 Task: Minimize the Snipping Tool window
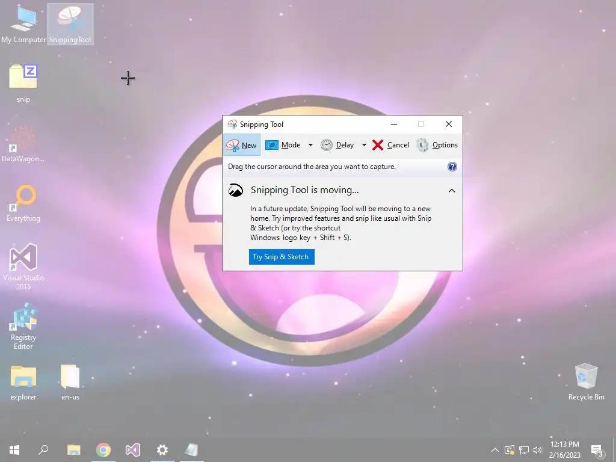pos(394,124)
